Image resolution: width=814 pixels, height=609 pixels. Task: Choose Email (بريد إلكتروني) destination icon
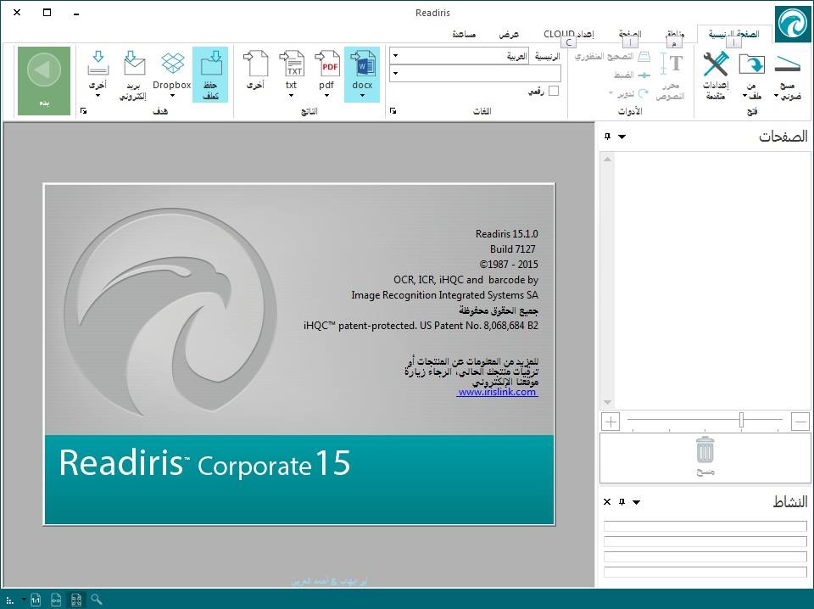click(133, 75)
